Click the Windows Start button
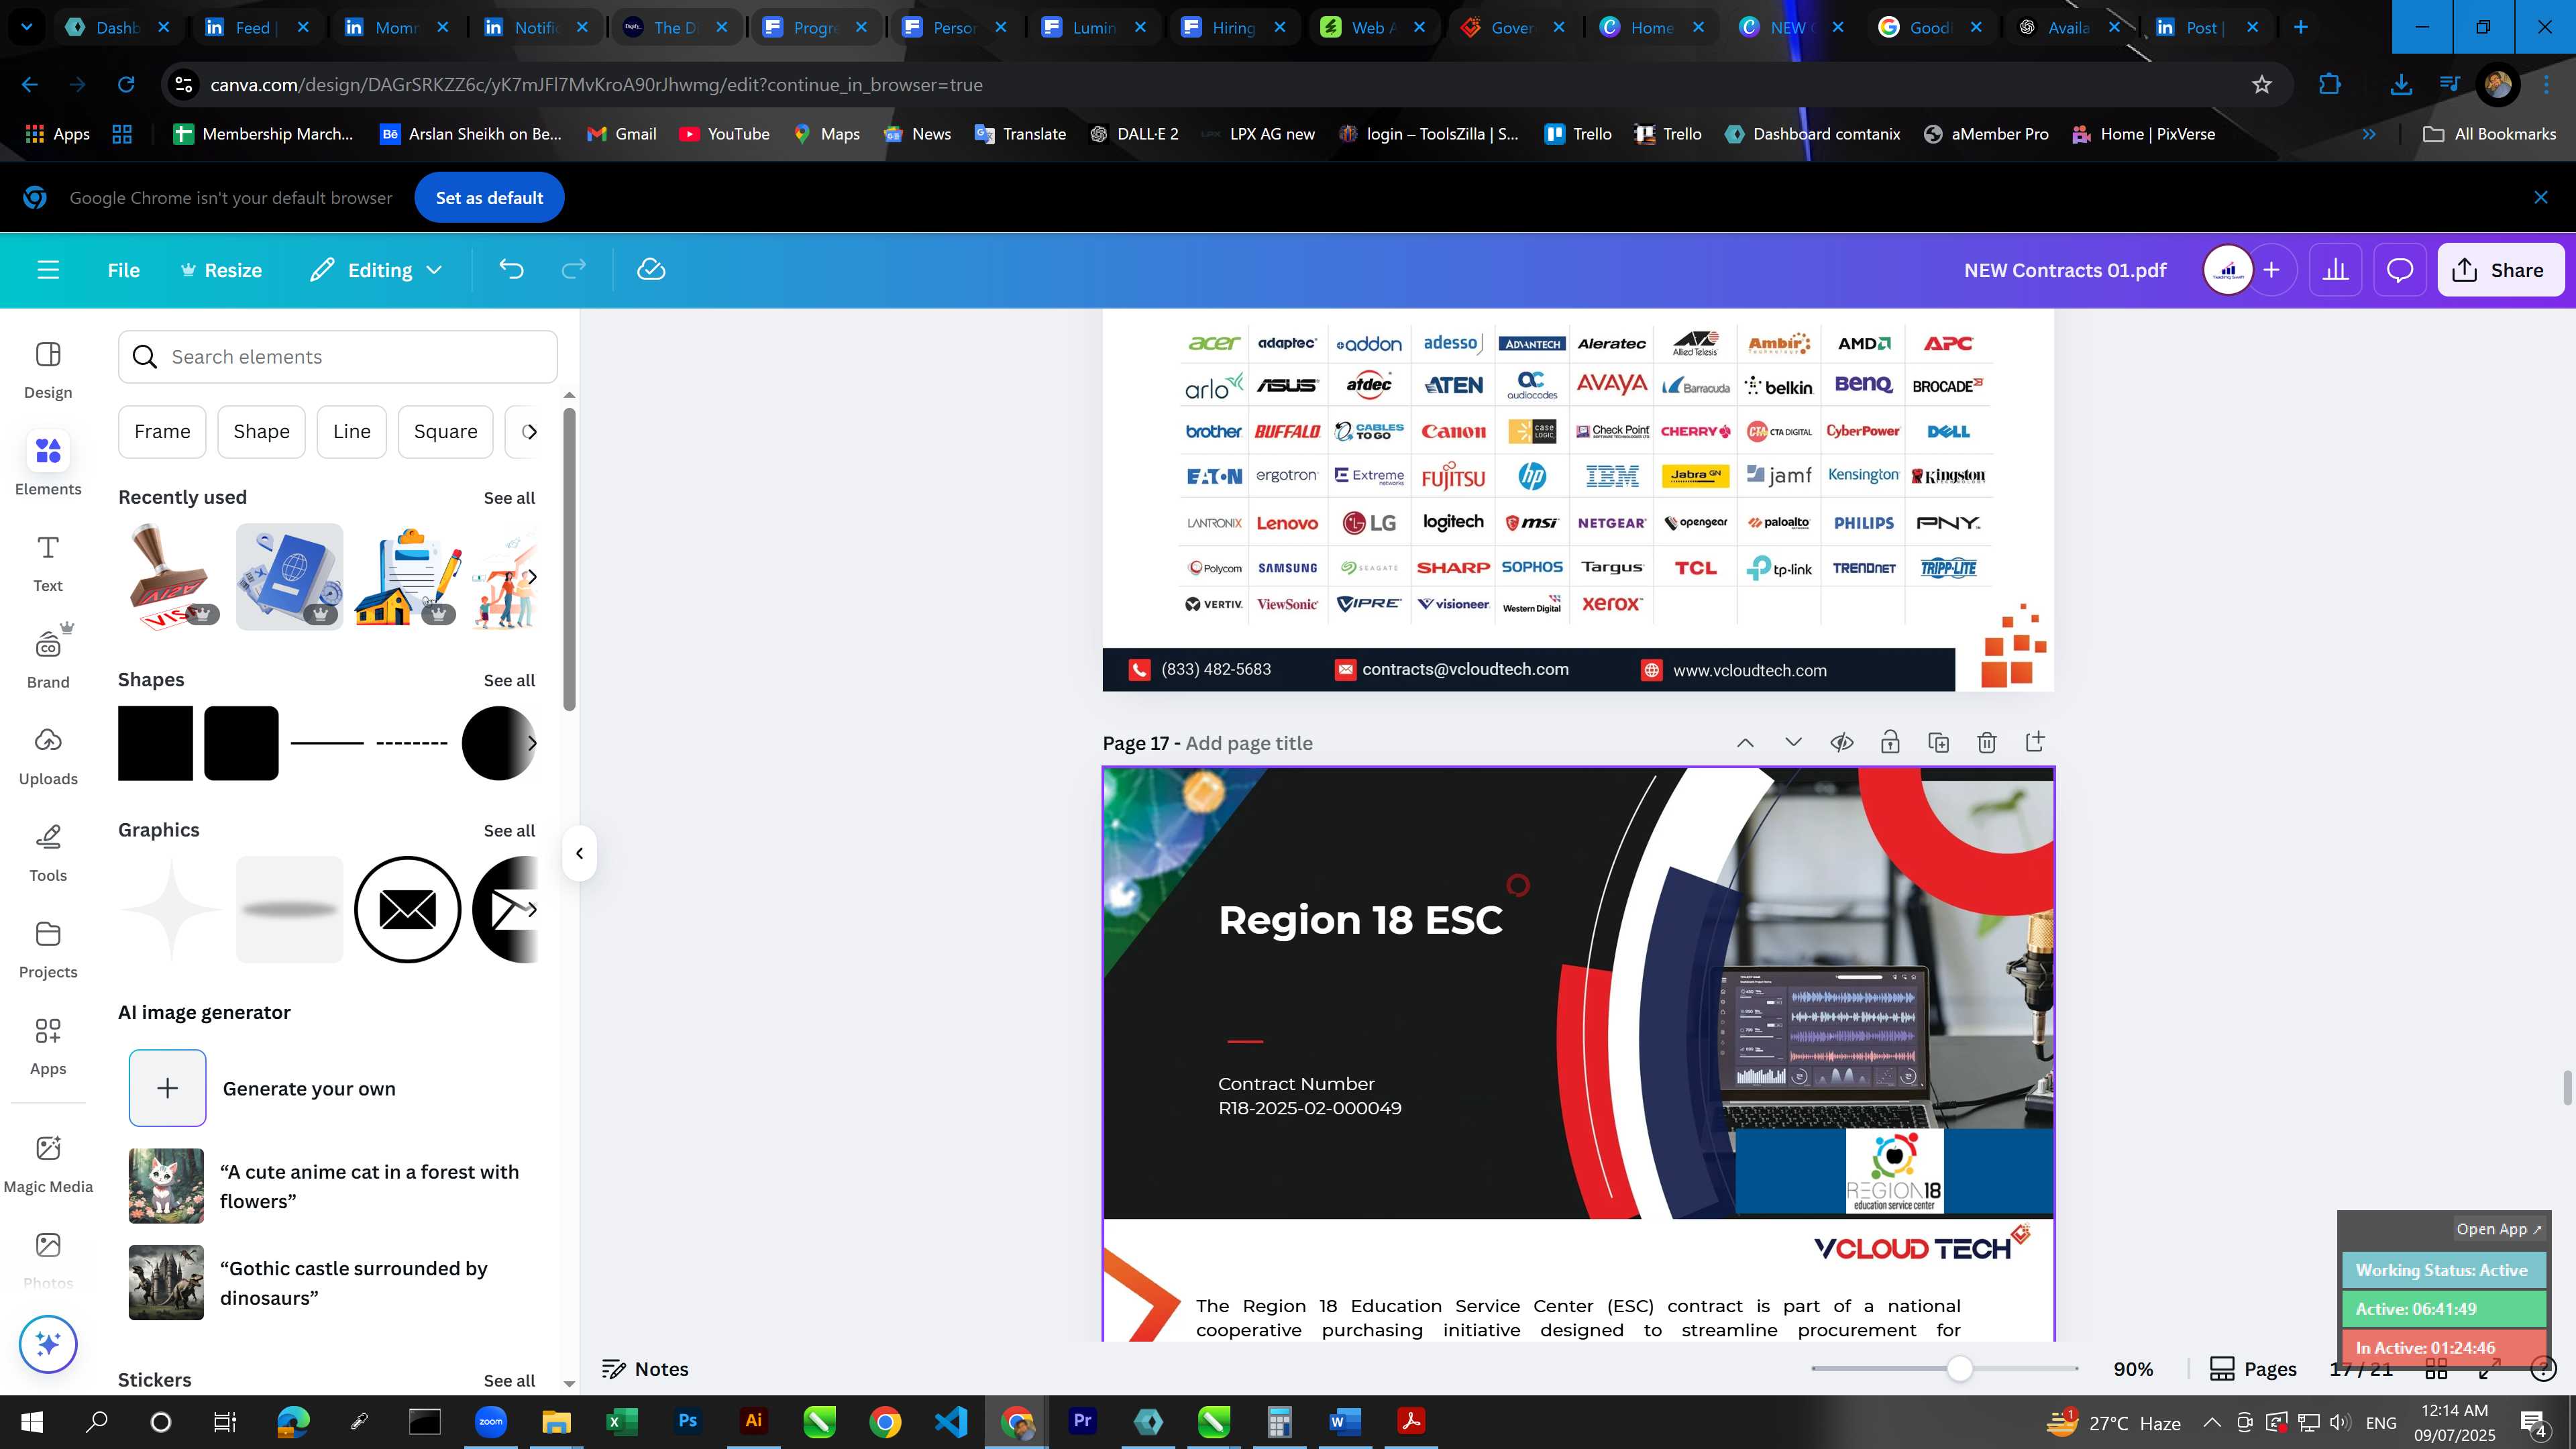 [31, 1422]
